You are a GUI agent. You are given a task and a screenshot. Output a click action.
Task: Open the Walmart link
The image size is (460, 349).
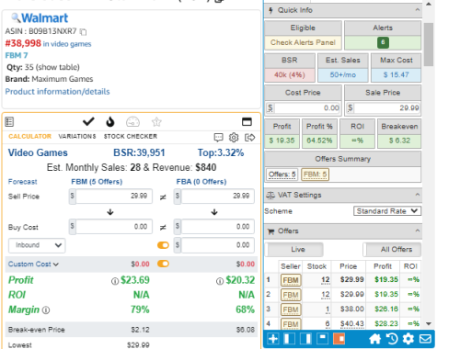[x=45, y=18]
